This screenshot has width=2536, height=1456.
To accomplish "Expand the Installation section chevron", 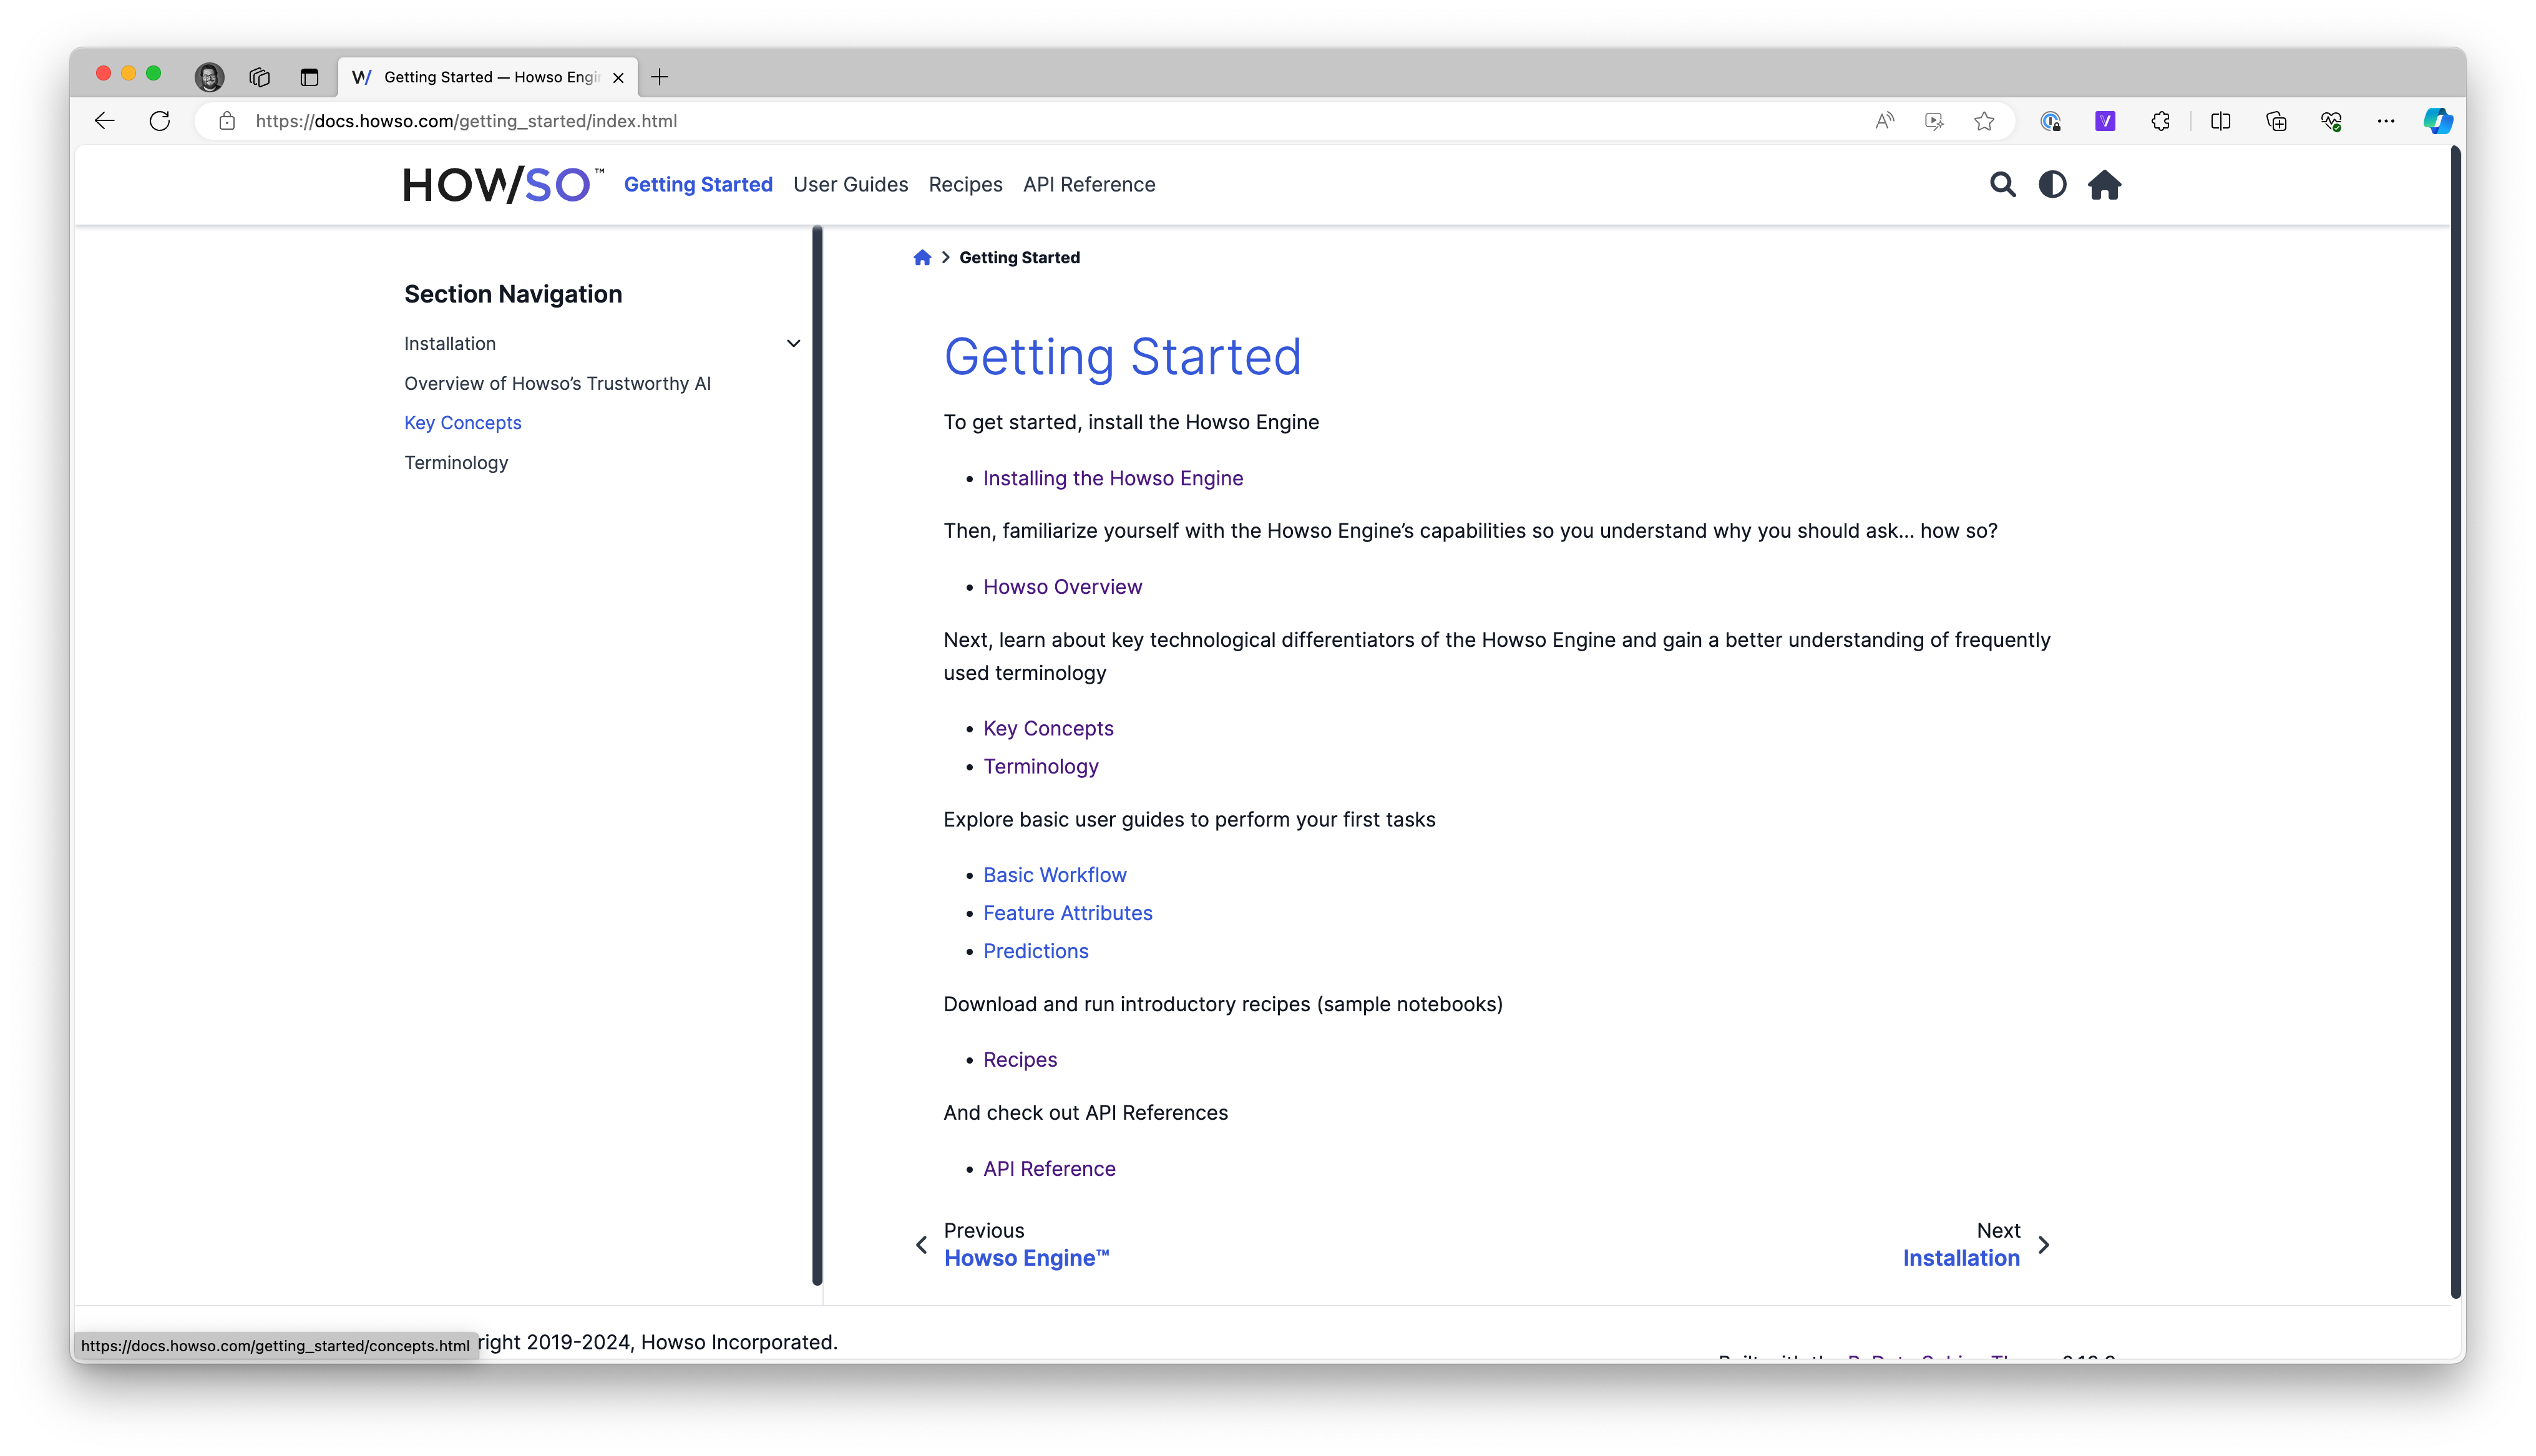I will tap(793, 344).
